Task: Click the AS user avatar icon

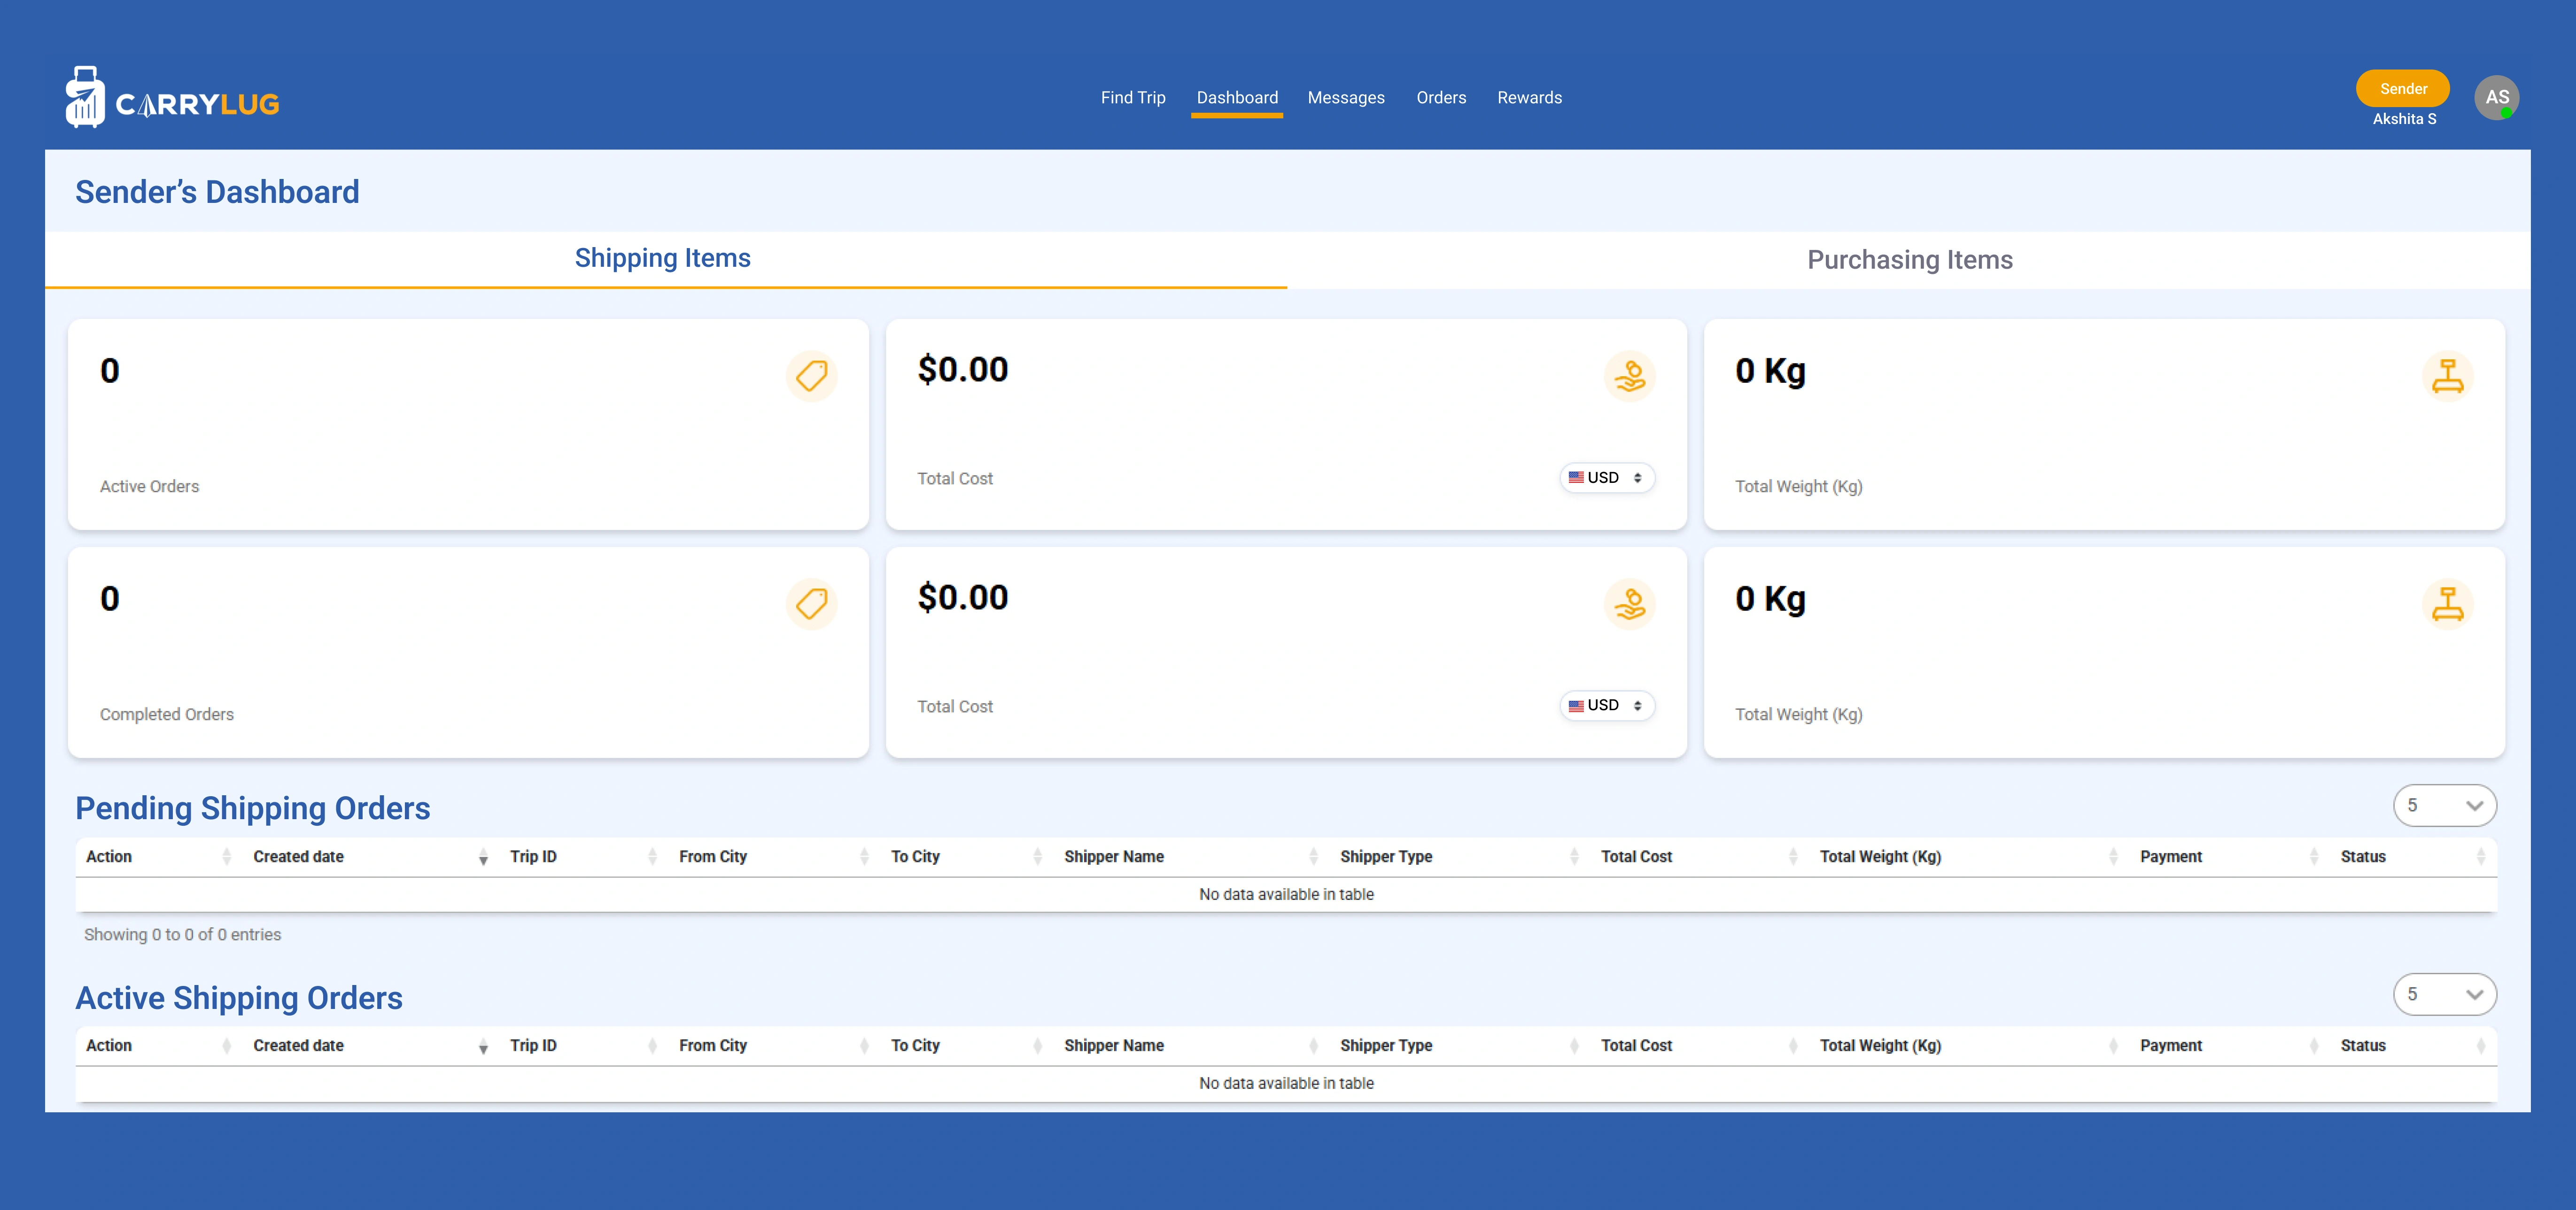Action: (2496, 98)
